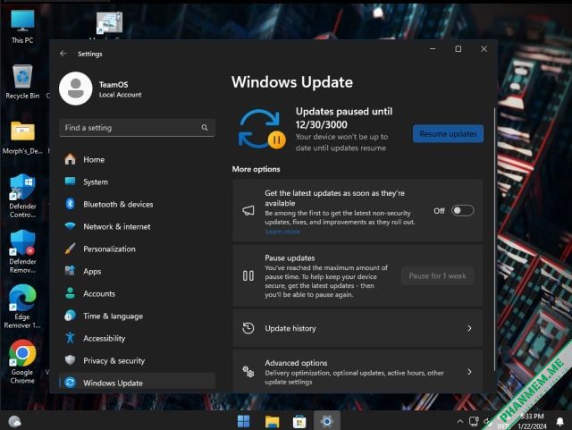The image size is (572, 430).
Task: Open the TeamOS account profile picture
Action: [x=76, y=89]
